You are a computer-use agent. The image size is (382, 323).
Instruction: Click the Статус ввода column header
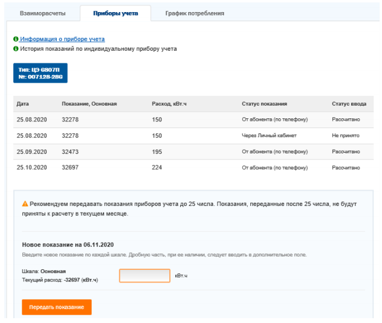pyautogui.click(x=349, y=104)
